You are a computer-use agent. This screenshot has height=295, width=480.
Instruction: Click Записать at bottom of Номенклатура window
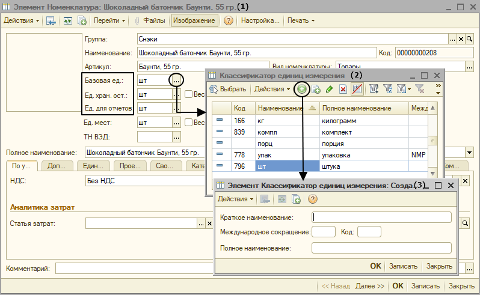point(425,286)
